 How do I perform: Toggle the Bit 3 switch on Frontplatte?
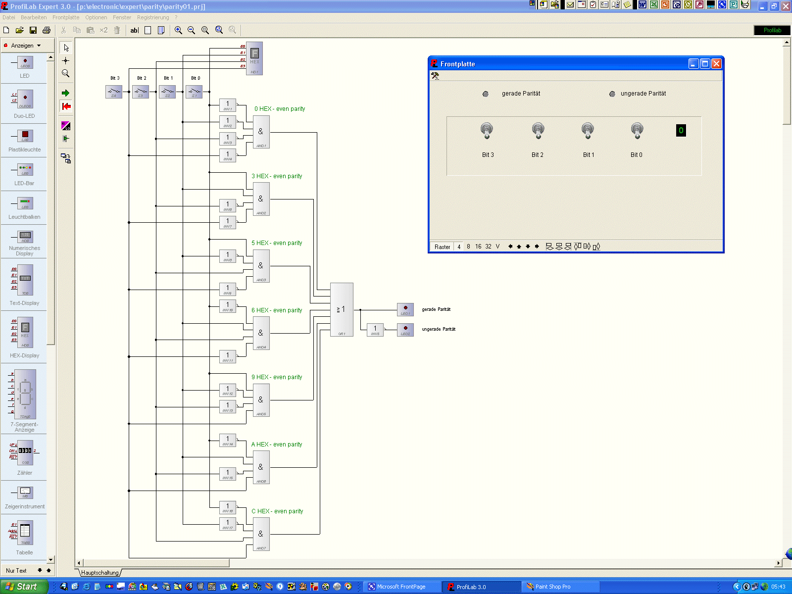[487, 131]
